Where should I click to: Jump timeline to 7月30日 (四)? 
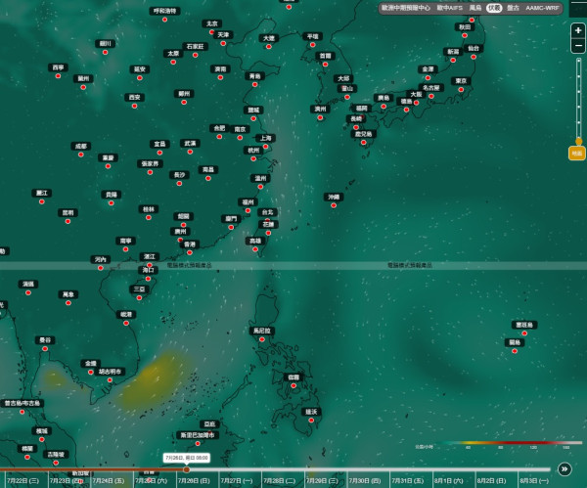tap(365, 480)
